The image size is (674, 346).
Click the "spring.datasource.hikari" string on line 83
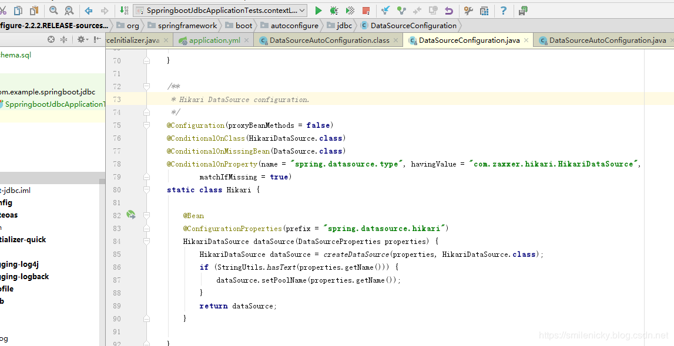click(x=384, y=229)
